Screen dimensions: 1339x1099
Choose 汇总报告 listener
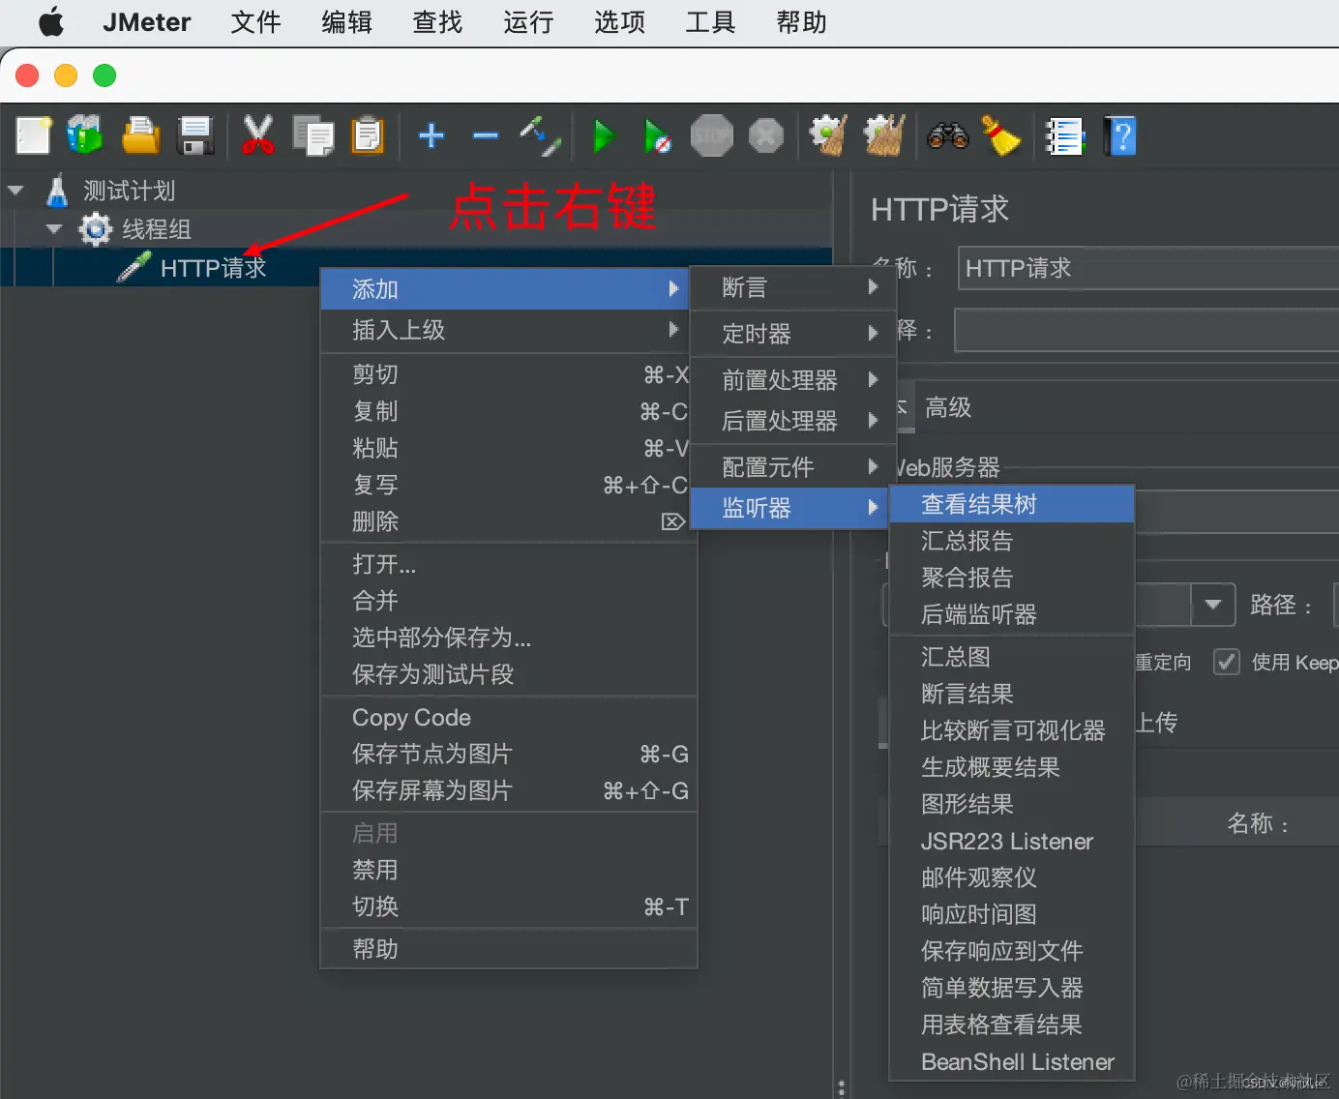pos(1011,541)
